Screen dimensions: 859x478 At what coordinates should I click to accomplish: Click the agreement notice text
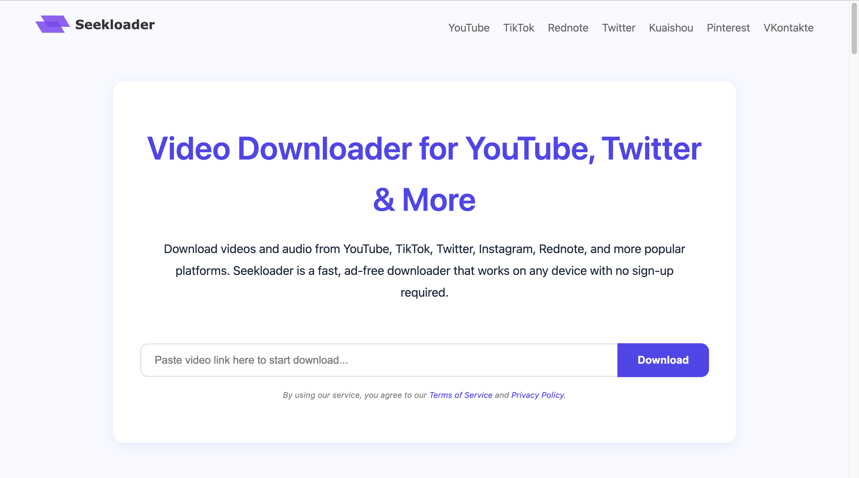[x=424, y=395]
